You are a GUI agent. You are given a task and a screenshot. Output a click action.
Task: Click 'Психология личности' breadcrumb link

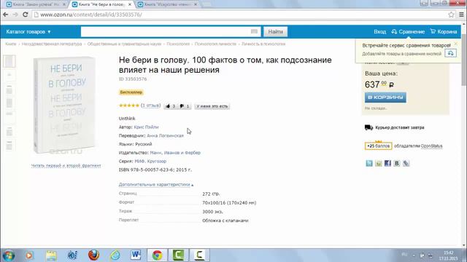pos(215,44)
